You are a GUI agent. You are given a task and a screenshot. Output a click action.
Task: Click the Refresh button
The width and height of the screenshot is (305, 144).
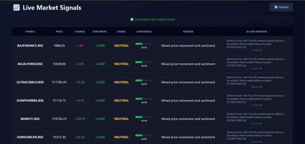click(x=281, y=7)
